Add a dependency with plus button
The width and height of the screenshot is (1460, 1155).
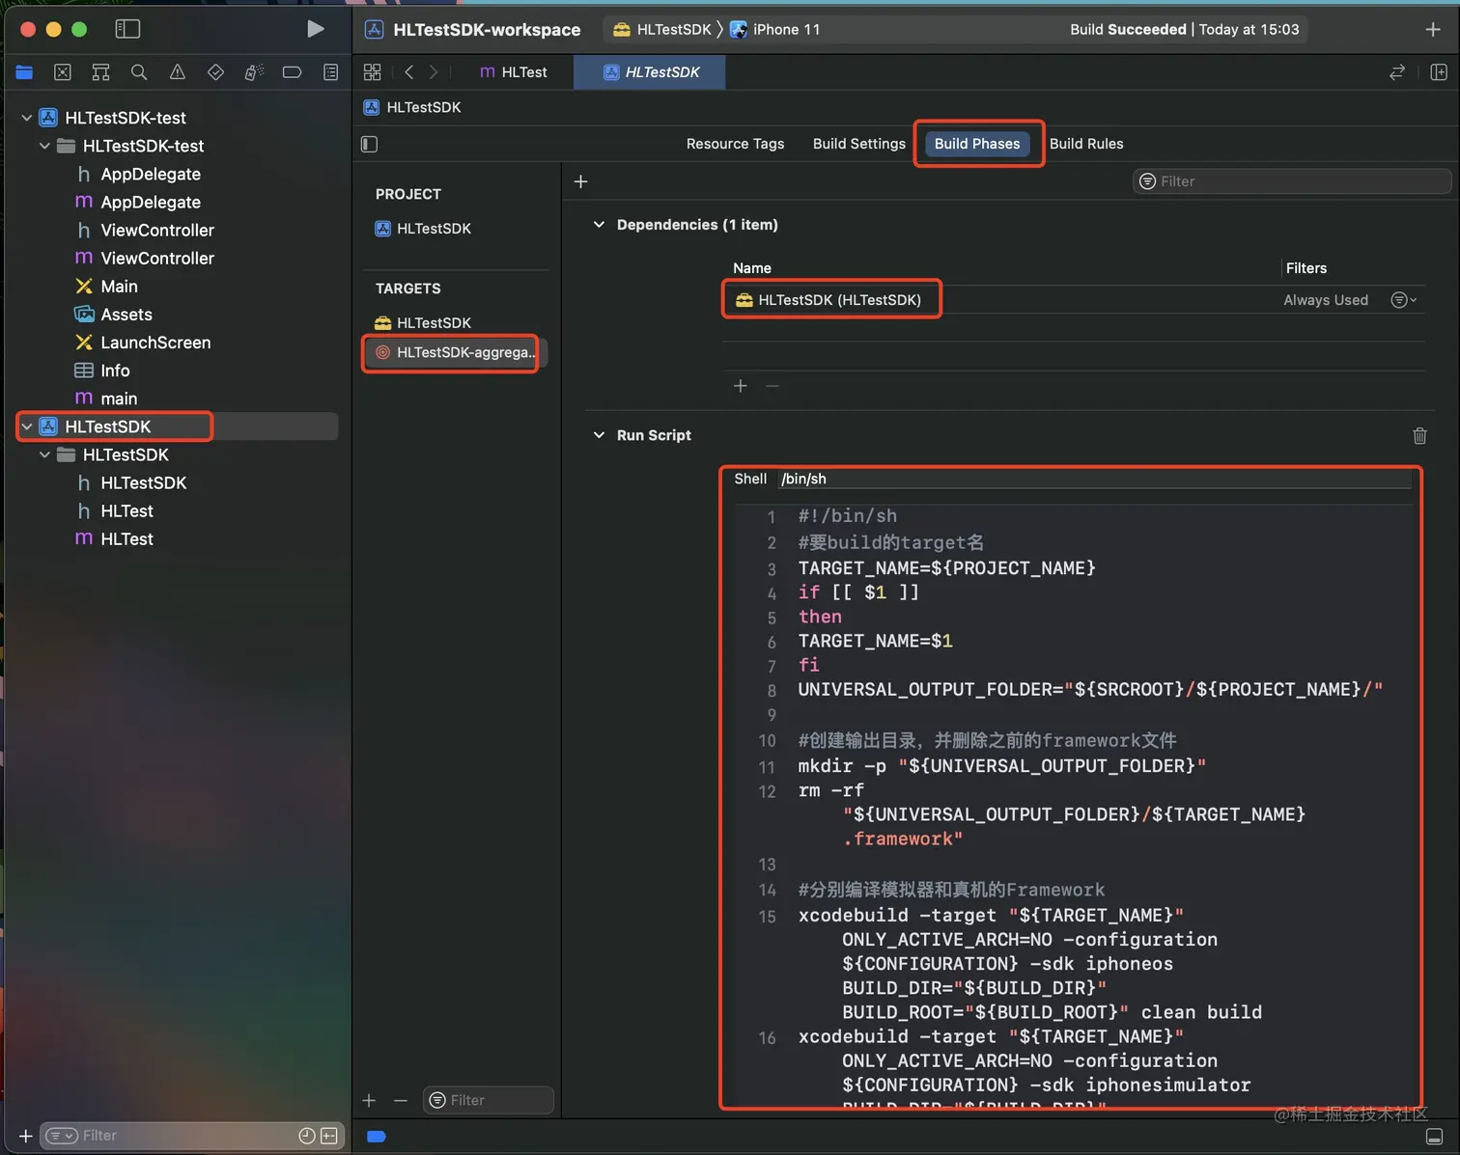click(x=741, y=386)
